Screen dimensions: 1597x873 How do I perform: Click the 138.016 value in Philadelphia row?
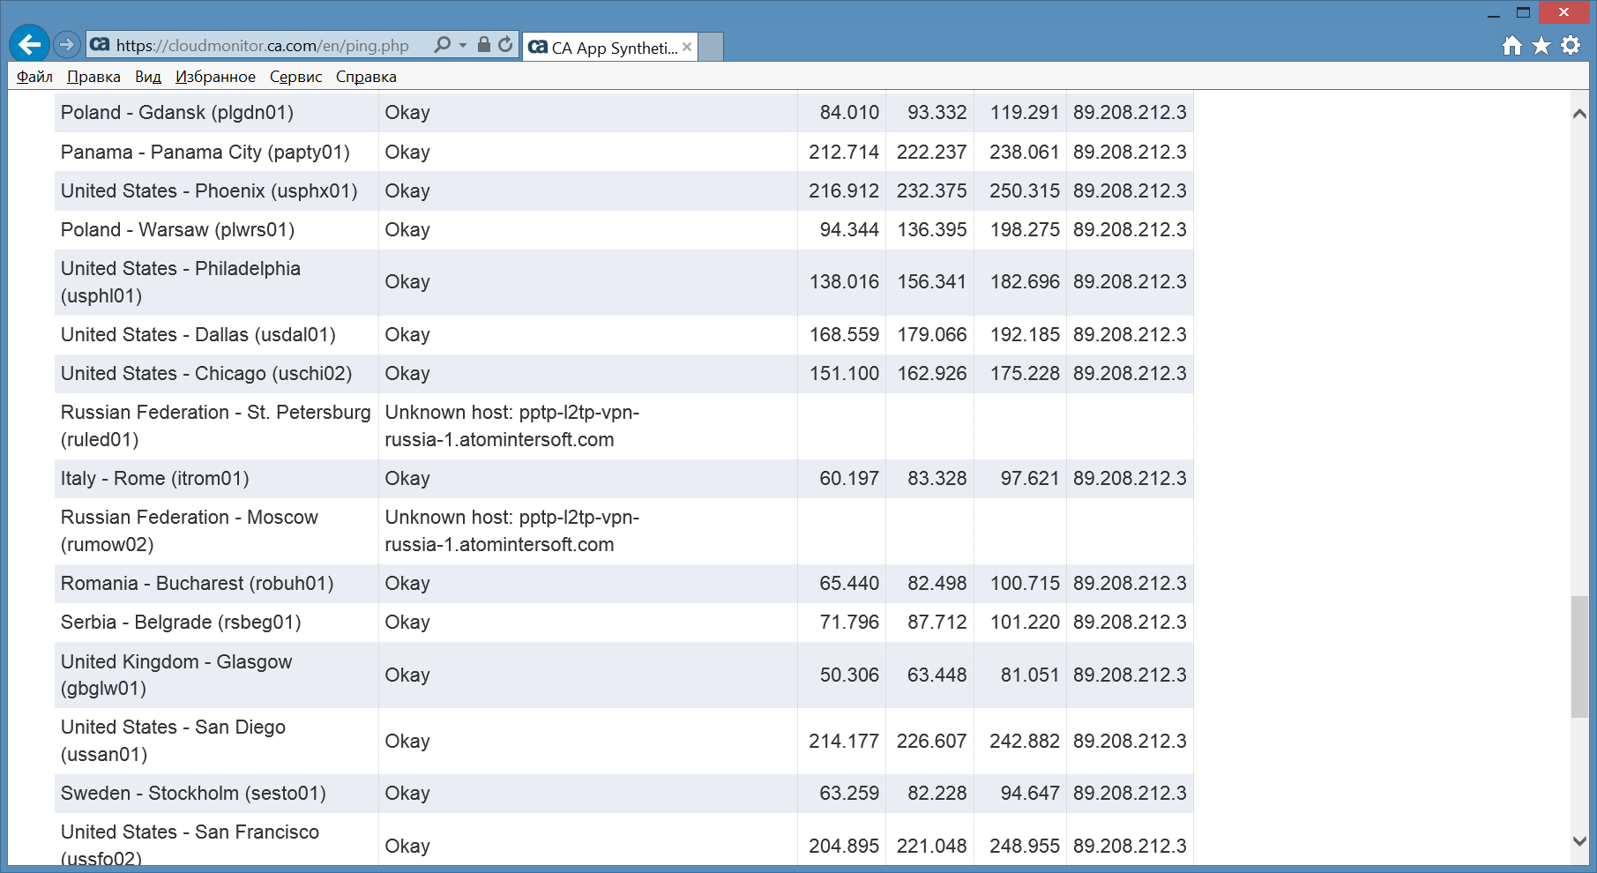pos(844,282)
